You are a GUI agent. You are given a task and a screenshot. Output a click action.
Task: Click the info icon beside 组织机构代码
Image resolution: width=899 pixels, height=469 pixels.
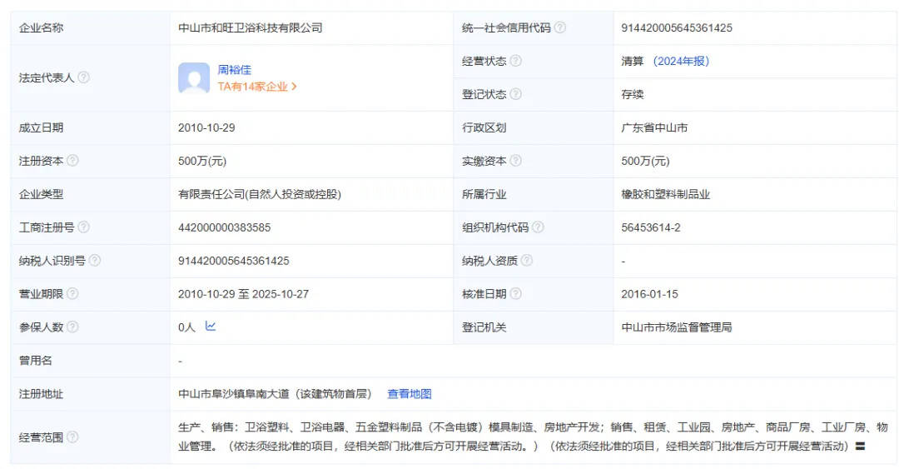point(538,227)
